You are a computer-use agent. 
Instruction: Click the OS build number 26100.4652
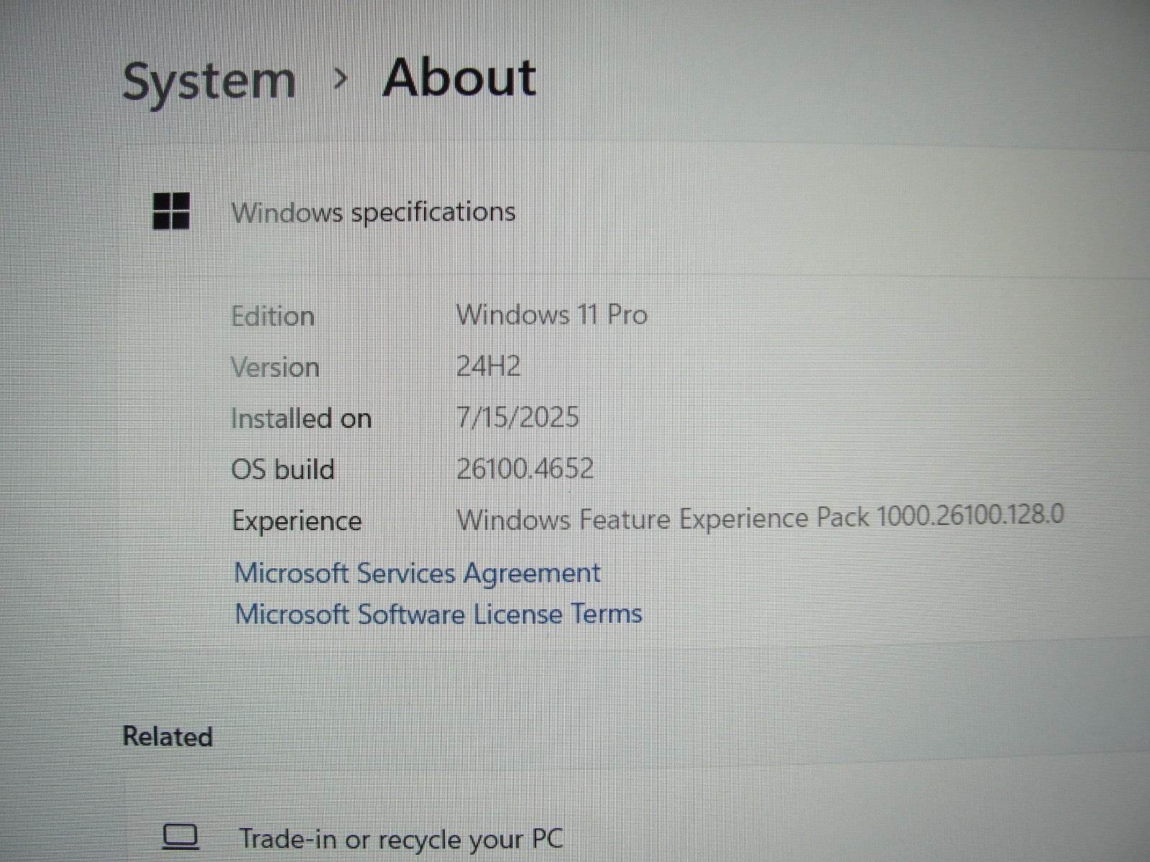pyautogui.click(x=525, y=468)
